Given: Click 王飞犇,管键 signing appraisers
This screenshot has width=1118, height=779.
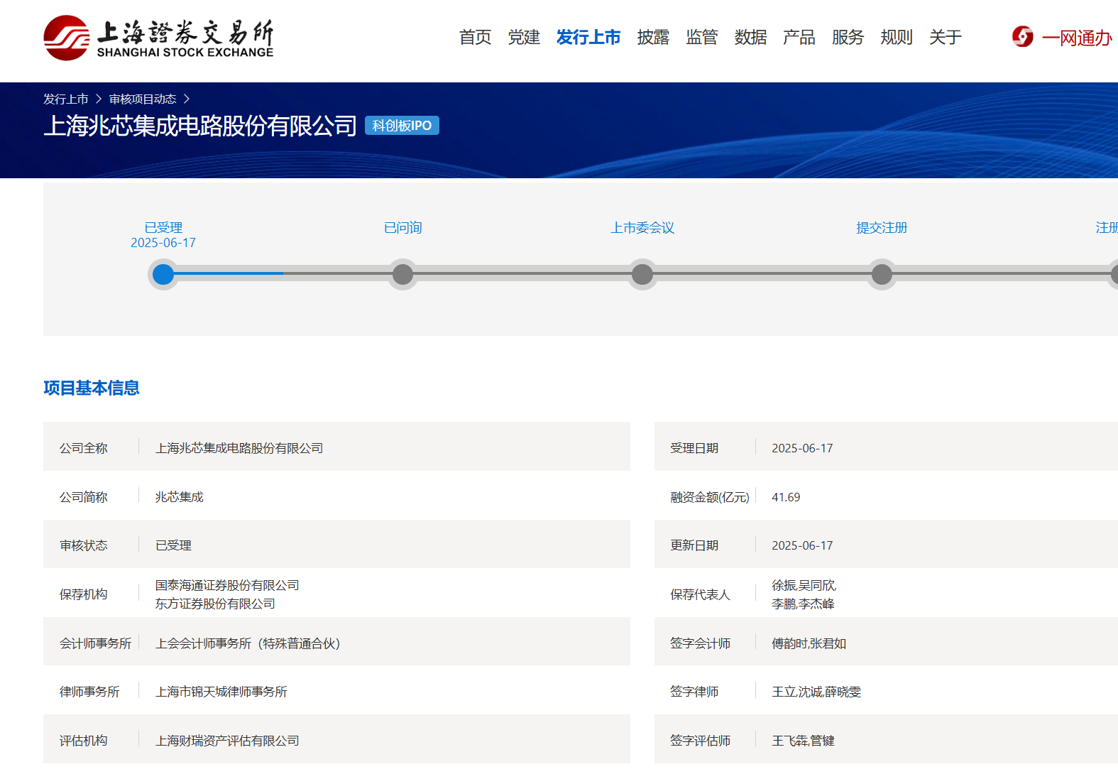Looking at the screenshot, I should pyautogui.click(x=803, y=741).
